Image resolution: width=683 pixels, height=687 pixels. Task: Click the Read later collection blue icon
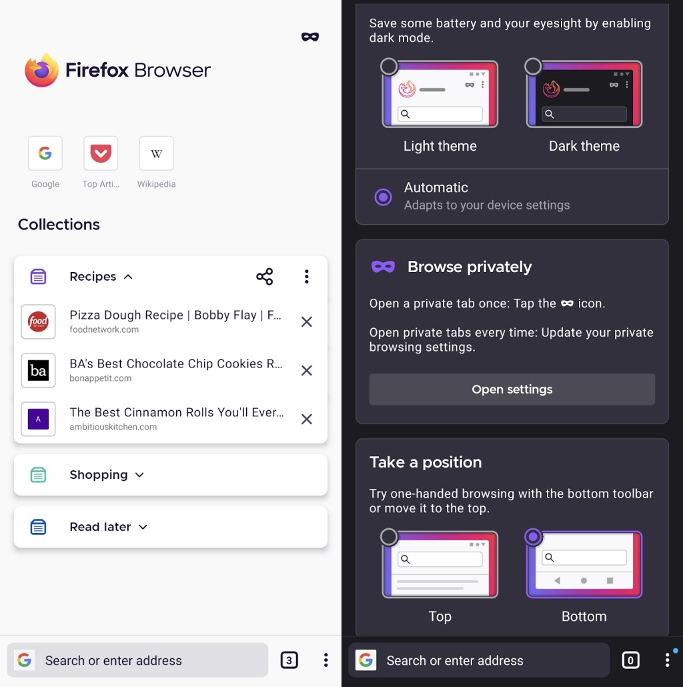38,527
